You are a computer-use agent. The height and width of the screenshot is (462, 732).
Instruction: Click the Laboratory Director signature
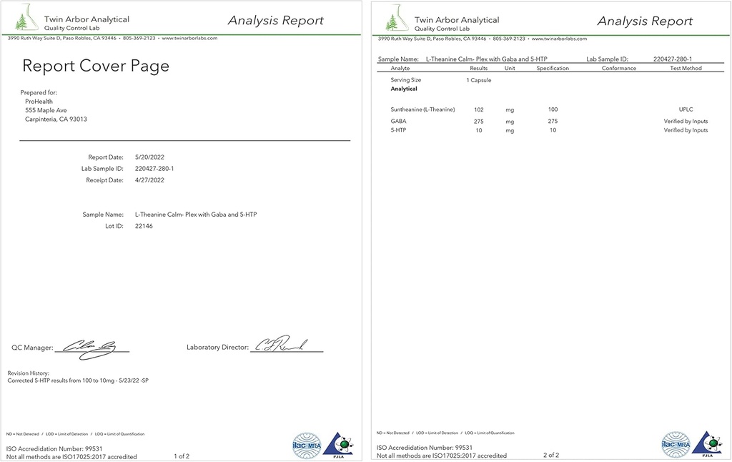(x=284, y=345)
